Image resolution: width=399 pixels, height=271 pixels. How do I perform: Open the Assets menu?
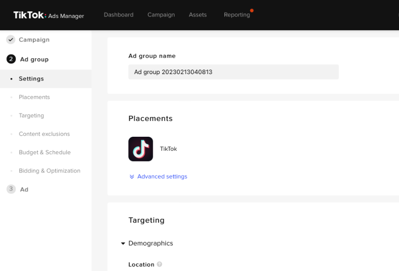198,15
